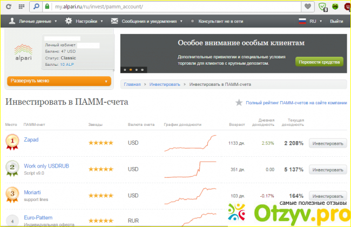Image resolution: width=351 pixels, height=227 pixels.
Task: Open Сообщения и уведомления menu
Action: click(x=146, y=21)
